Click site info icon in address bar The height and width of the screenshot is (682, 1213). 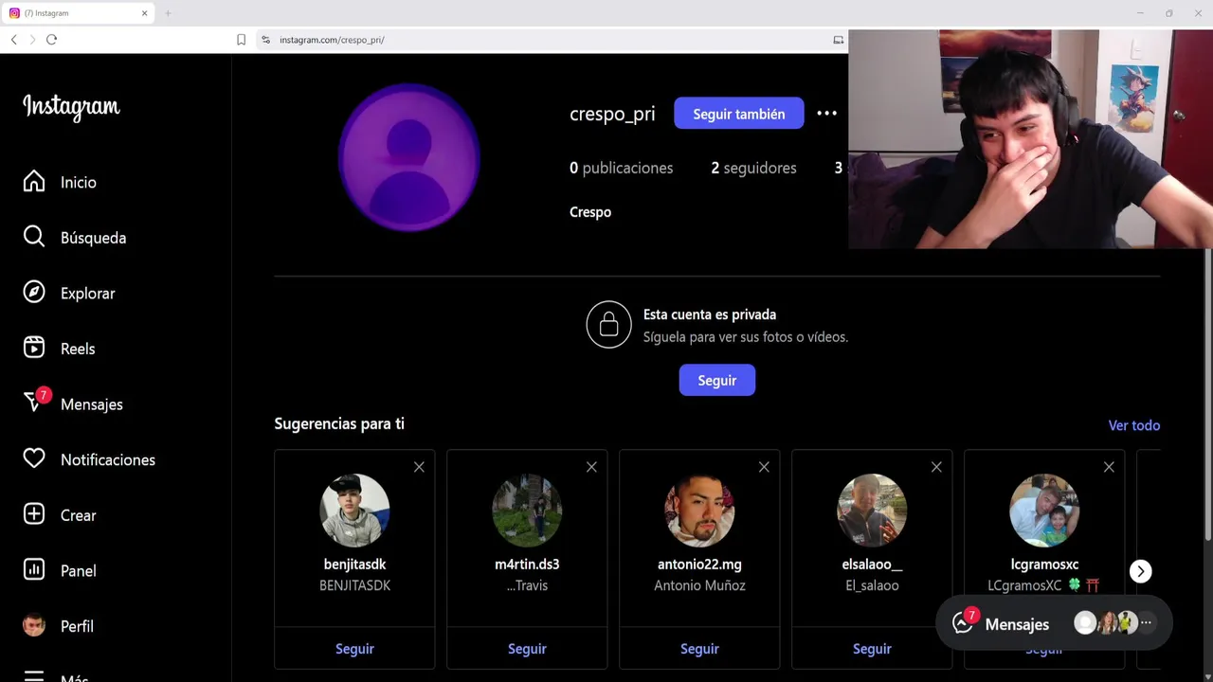click(265, 40)
